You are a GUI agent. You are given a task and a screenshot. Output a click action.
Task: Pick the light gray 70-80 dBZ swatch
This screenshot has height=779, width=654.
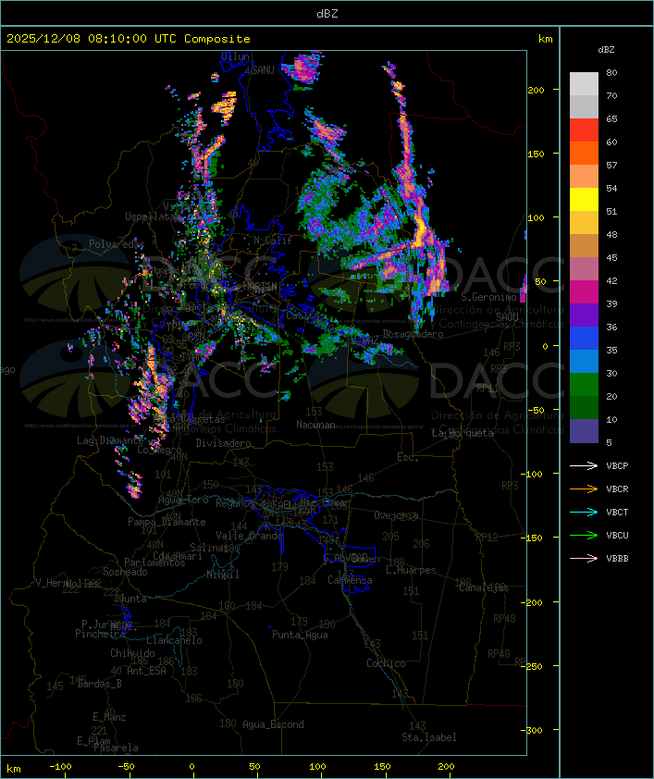point(584,84)
